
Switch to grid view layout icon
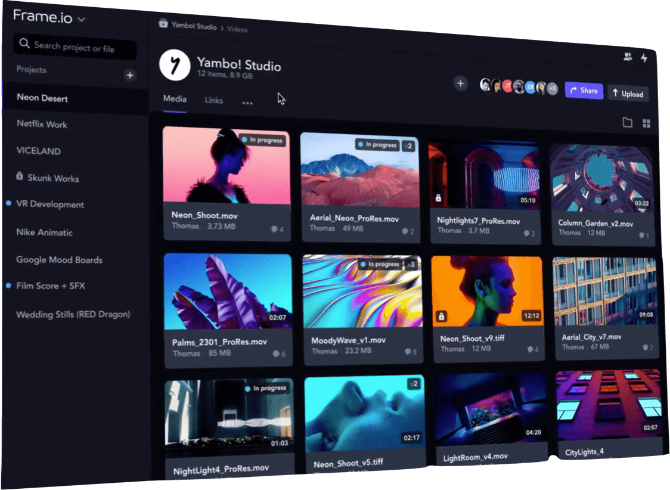(646, 123)
